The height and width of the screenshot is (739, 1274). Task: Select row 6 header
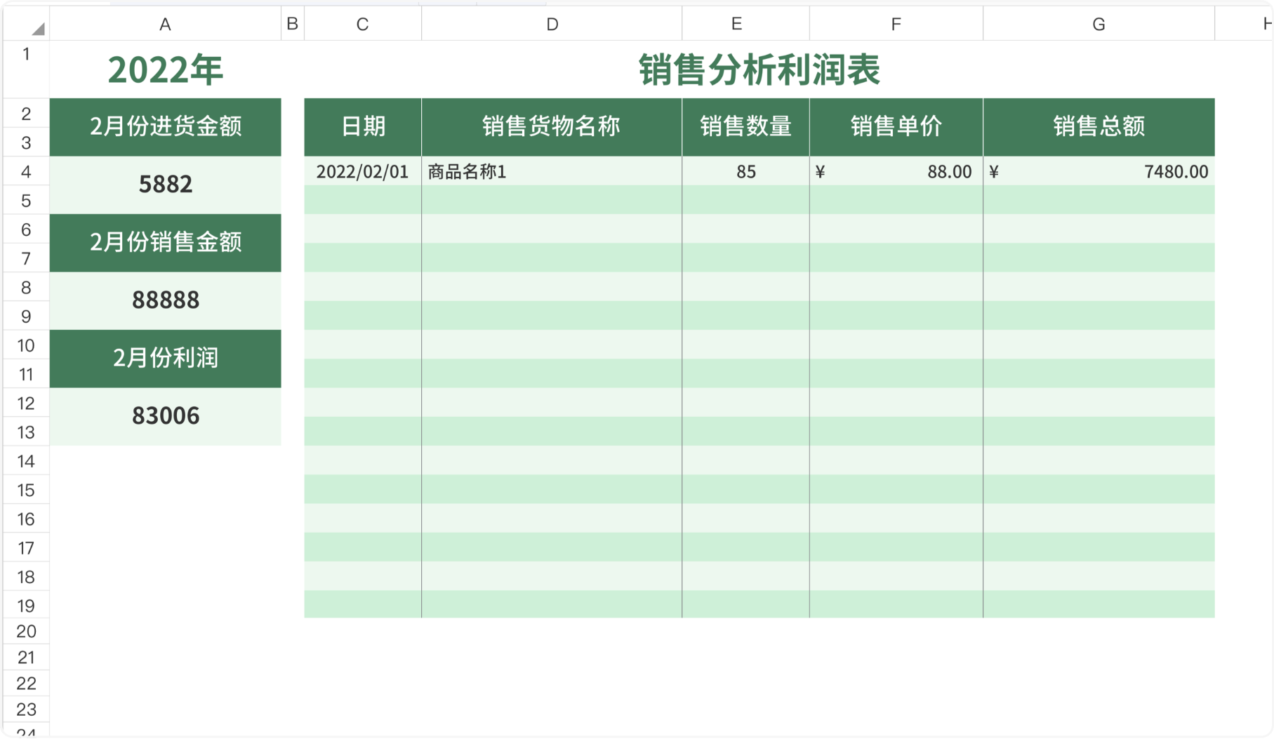[x=26, y=229]
